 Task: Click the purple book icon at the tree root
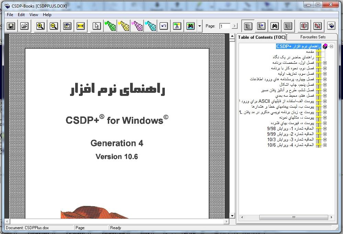(x=325, y=46)
